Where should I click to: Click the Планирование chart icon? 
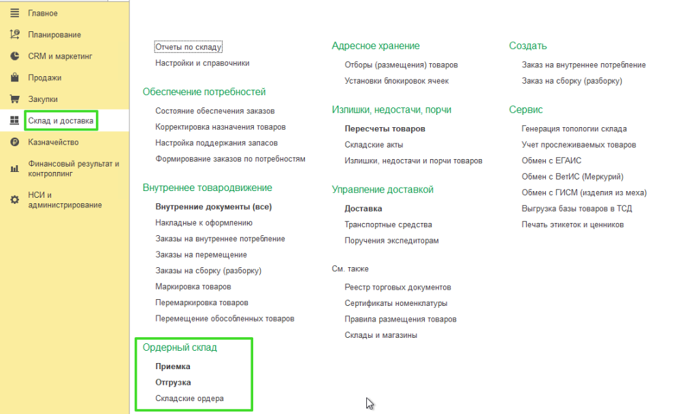pyautogui.click(x=15, y=34)
